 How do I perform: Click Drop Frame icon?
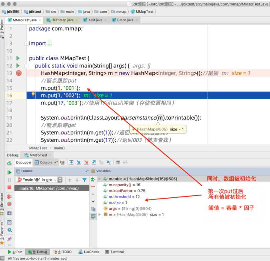pyautogui.click(x=101, y=162)
